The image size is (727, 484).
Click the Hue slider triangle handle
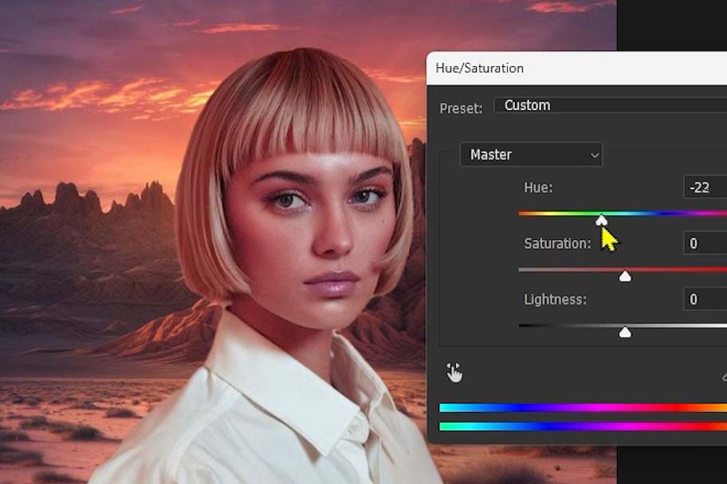(x=602, y=219)
